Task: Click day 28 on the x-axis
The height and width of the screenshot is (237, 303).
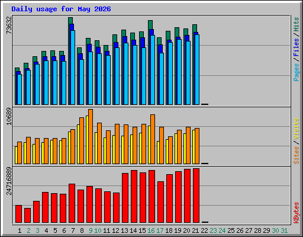Action: click(x=257, y=230)
